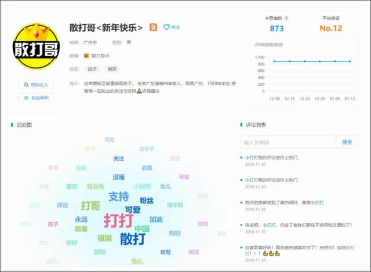Open 粉丝解析 with the eye icon
Screen dimensions: 371x272
(36, 98)
